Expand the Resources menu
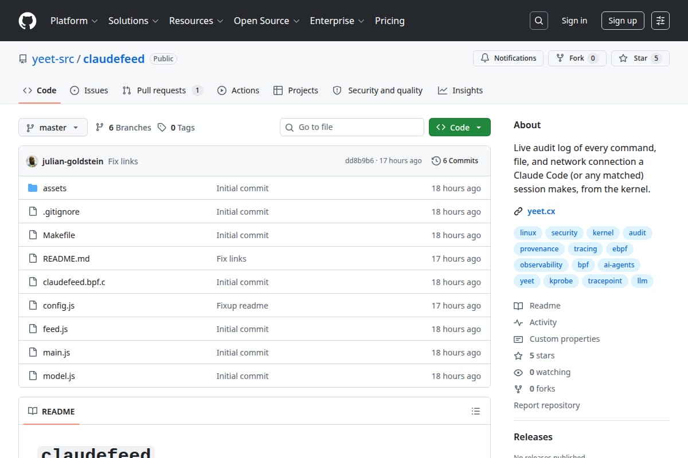 197,21
